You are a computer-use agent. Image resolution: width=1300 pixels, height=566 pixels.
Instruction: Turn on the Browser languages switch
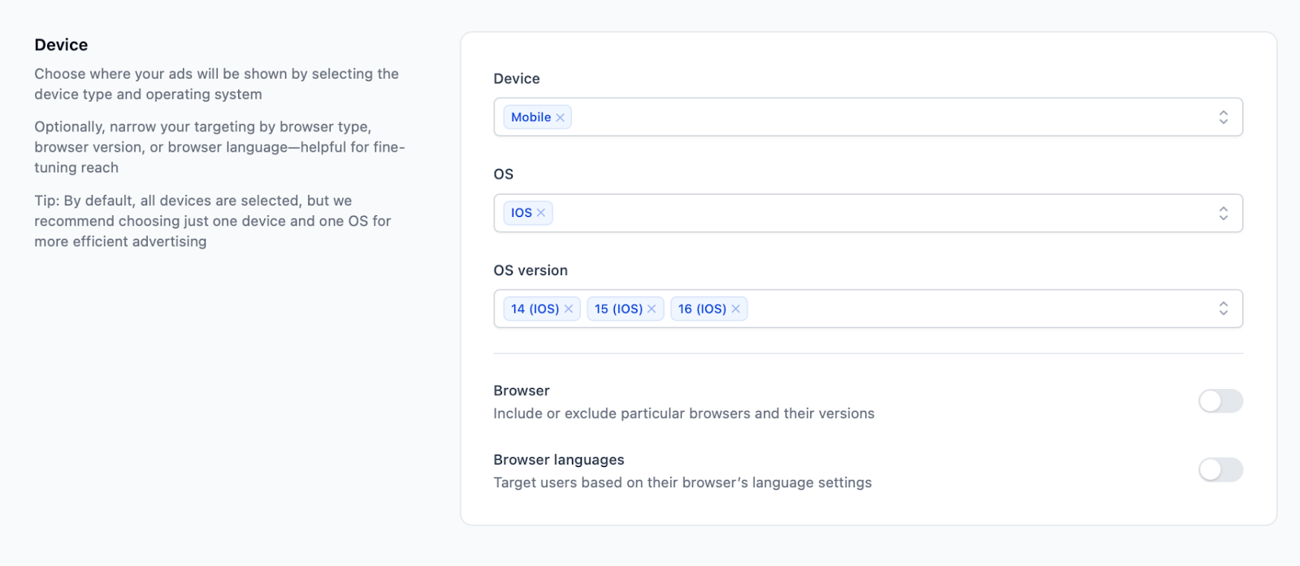[x=1220, y=470]
